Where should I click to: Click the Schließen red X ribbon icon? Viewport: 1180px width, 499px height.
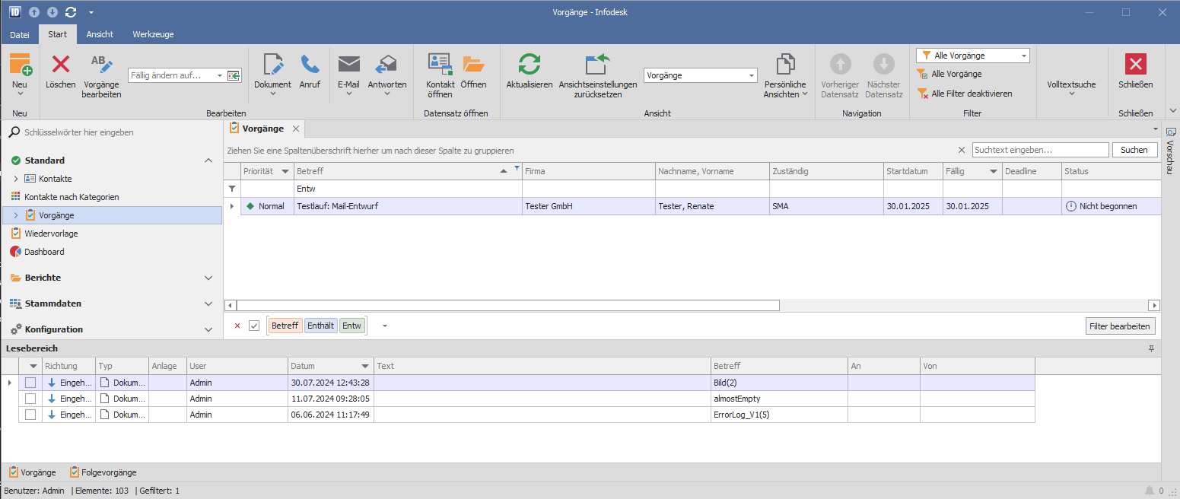point(1135,65)
